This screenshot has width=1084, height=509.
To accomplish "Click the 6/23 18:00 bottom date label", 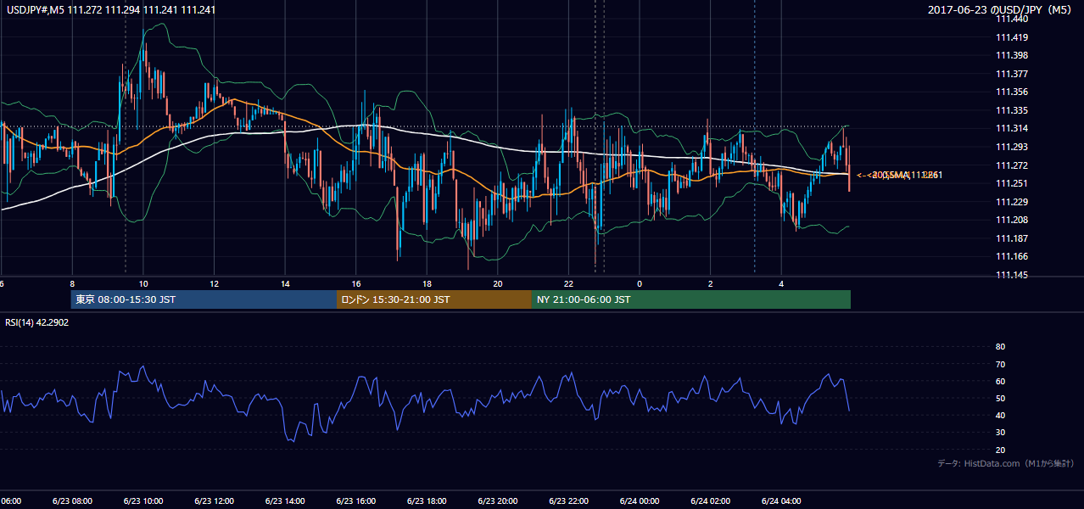I will 427,501.
